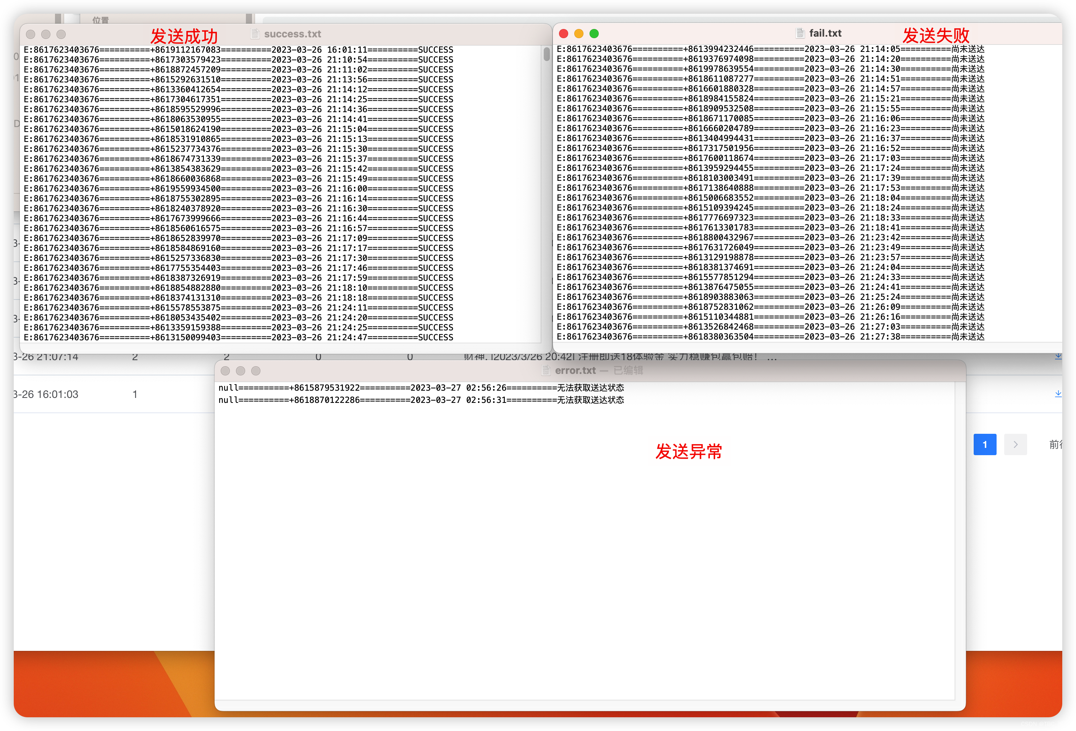Click the success.txt document proxy icon
Screen dimensions: 1076x731
255,34
